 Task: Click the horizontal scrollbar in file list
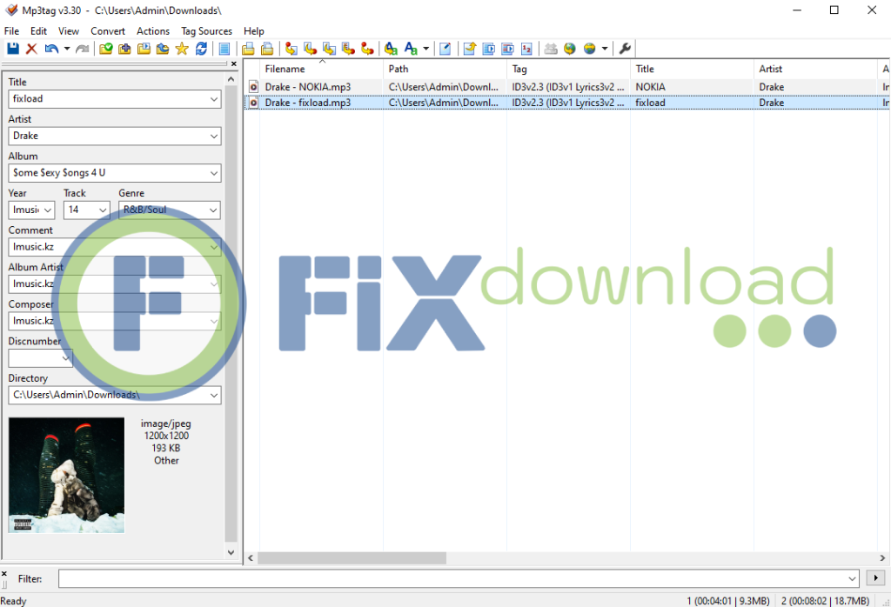click(352, 558)
